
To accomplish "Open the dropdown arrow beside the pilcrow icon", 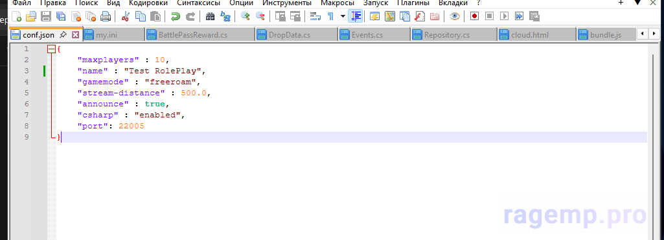I will (x=342, y=16).
